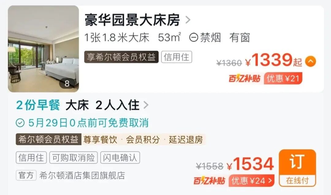
Task: Select the 享希尔顿会员权益 dark tag
Action: (121, 57)
